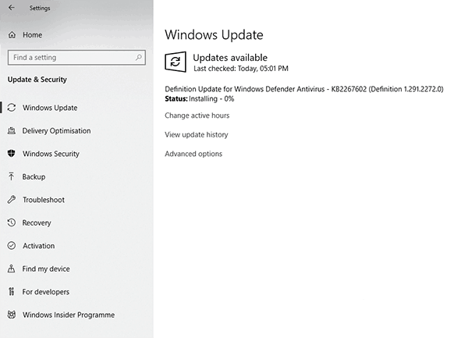Click the Backup upload arrow icon
468x338 pixels.
pyautogui.click(x=12, y=176)
